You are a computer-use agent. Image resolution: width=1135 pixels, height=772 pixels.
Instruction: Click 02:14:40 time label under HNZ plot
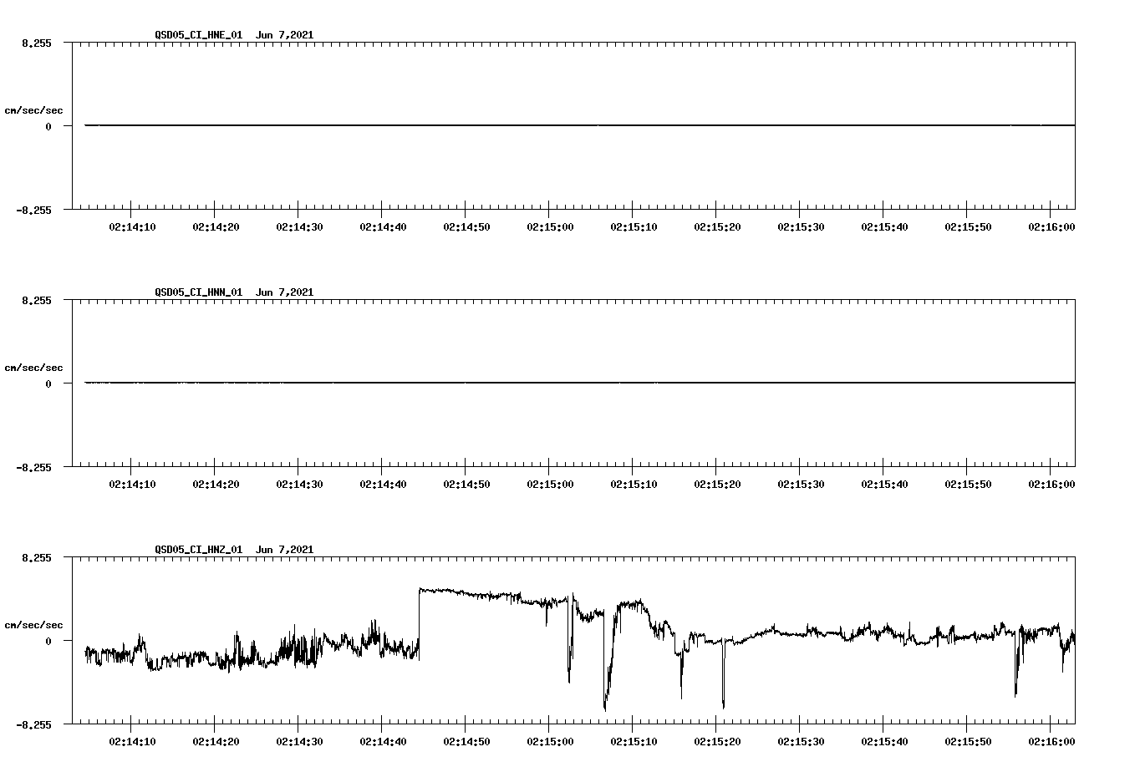coord(383,742)
